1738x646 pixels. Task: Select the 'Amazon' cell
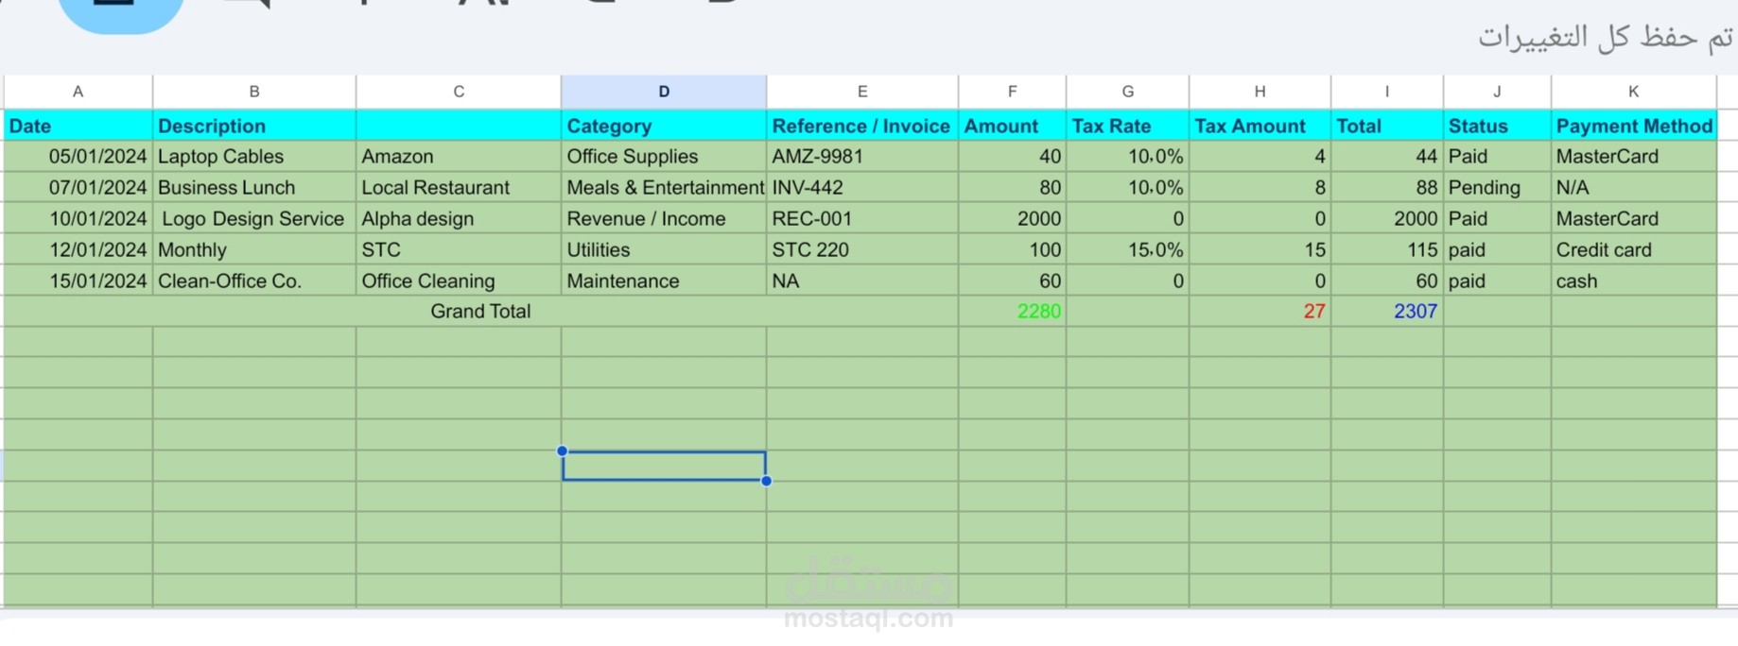(459, 157)
